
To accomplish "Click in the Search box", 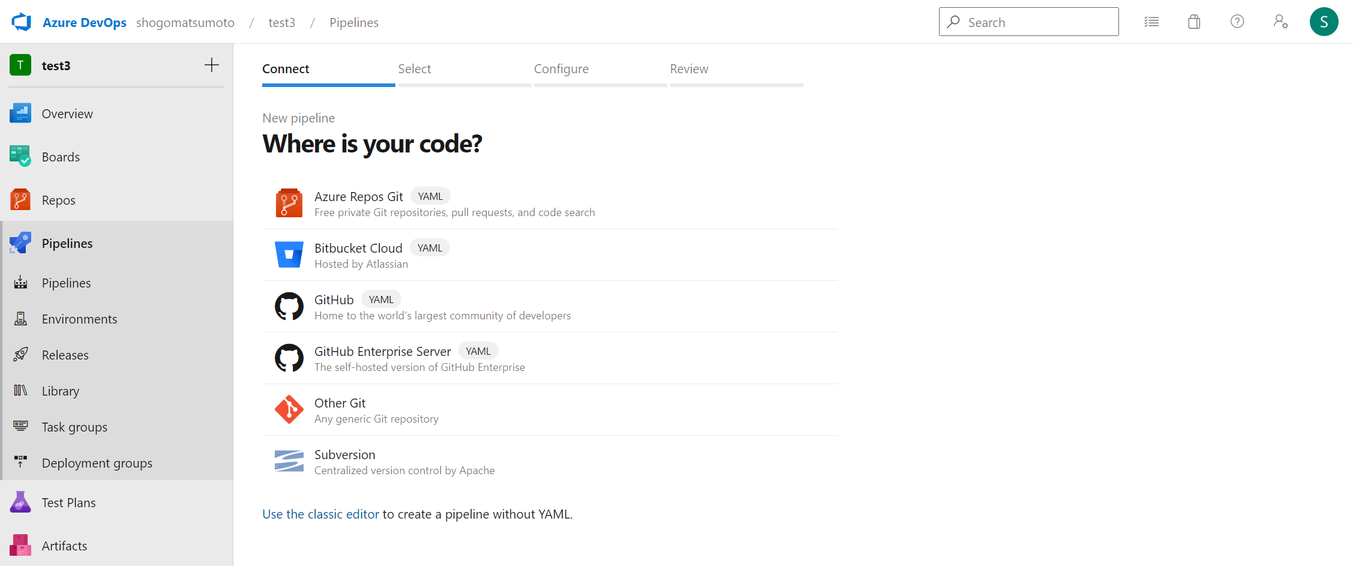I will 1028,22.
